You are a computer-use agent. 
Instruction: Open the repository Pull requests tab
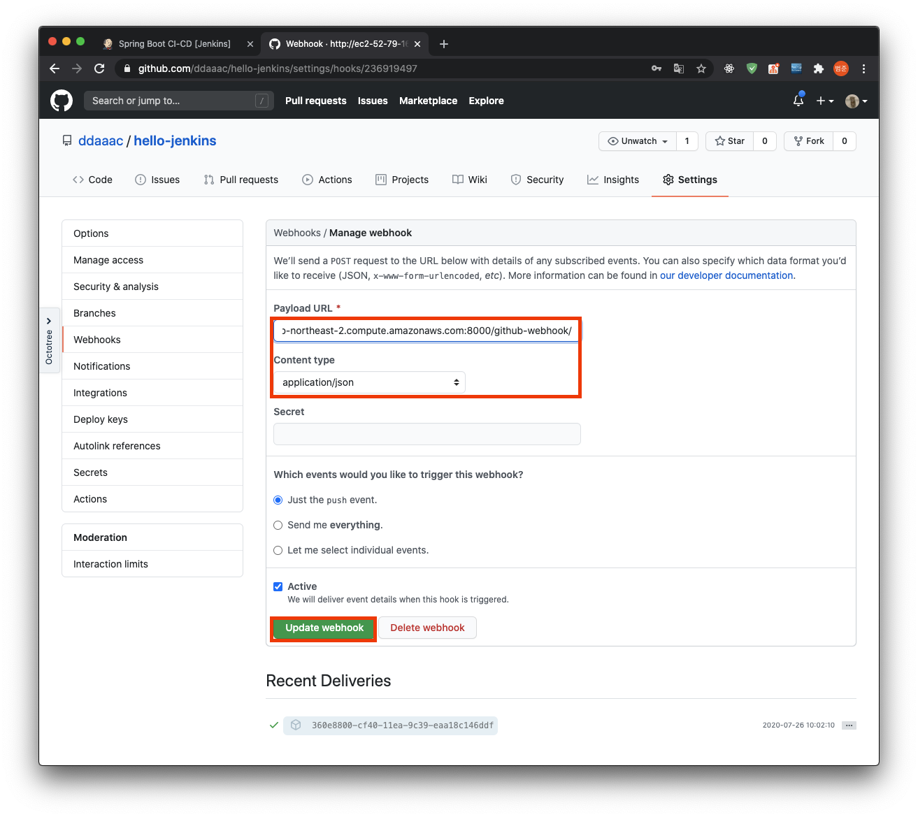(x=241, y=180)
